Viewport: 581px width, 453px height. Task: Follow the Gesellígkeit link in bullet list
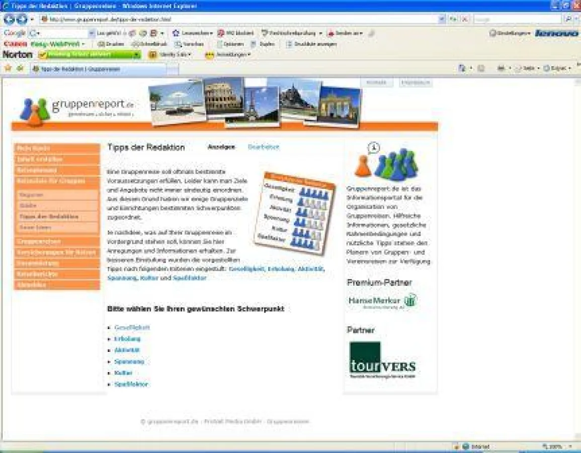coord(132,327)
